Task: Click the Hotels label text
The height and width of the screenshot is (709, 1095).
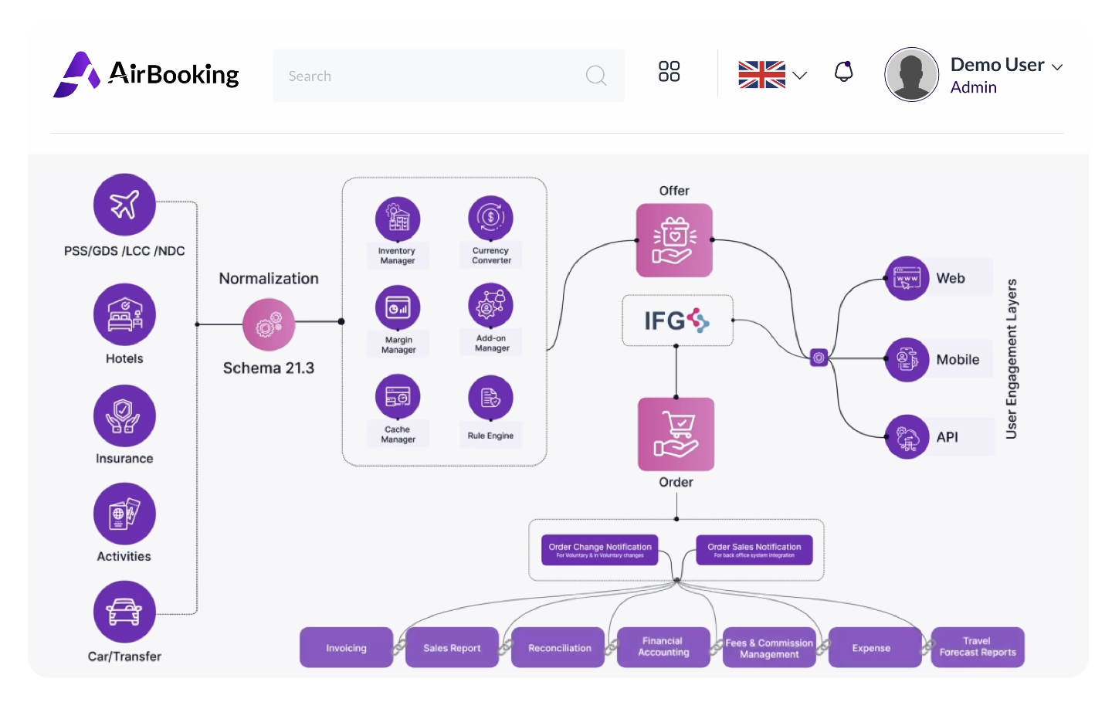Action: tap(124, 358)
